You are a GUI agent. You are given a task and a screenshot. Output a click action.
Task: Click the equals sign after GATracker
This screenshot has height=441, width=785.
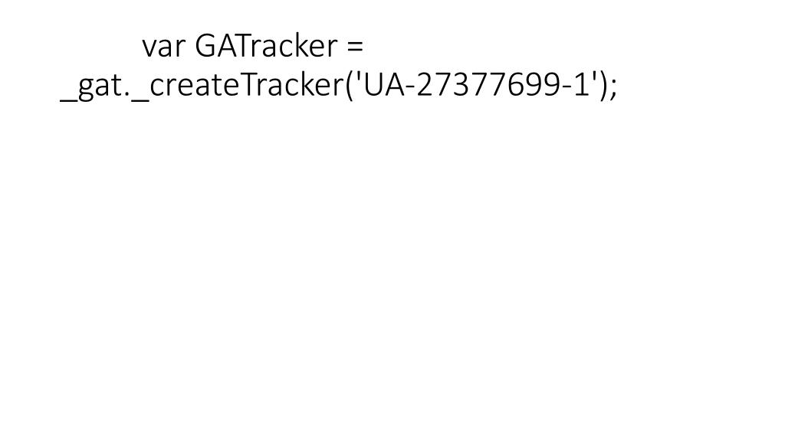[354, 47]
